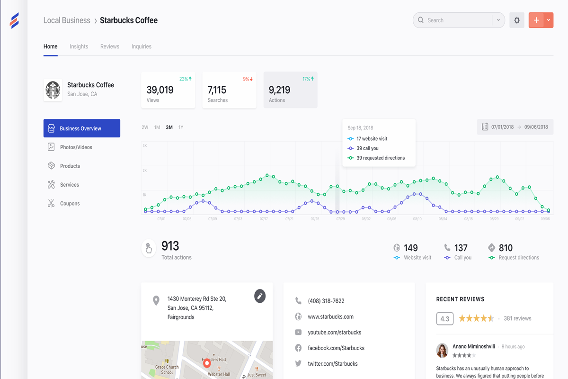Open the Inquiries tab
Screen dimensions: 568x379
coord(142,46)
